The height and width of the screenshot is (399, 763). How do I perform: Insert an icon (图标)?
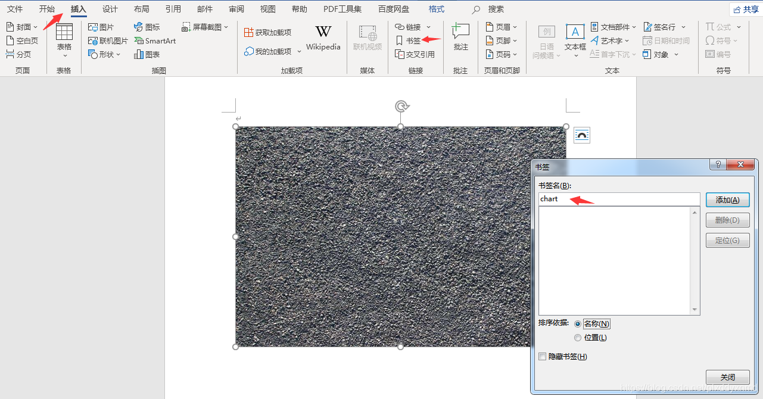[x=147, y=27]
